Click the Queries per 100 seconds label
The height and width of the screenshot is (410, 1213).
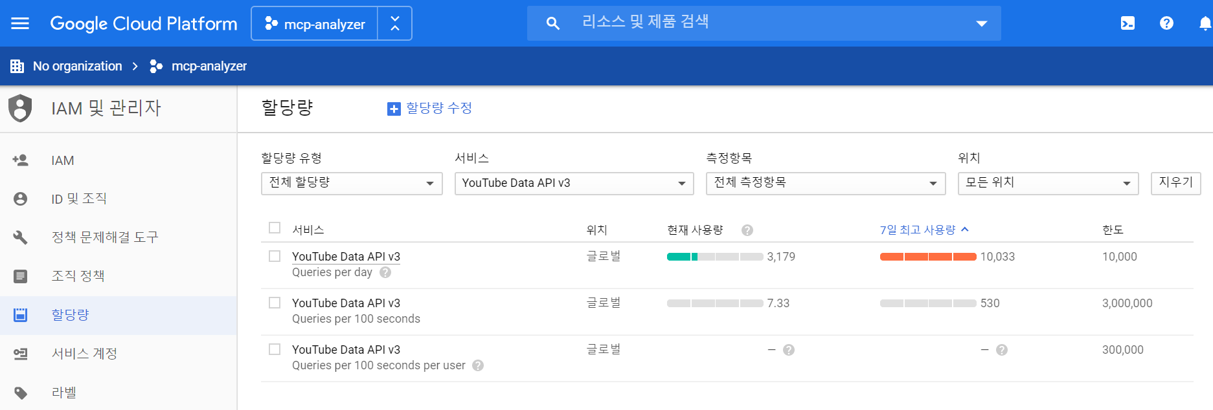[x=356, y=319]
